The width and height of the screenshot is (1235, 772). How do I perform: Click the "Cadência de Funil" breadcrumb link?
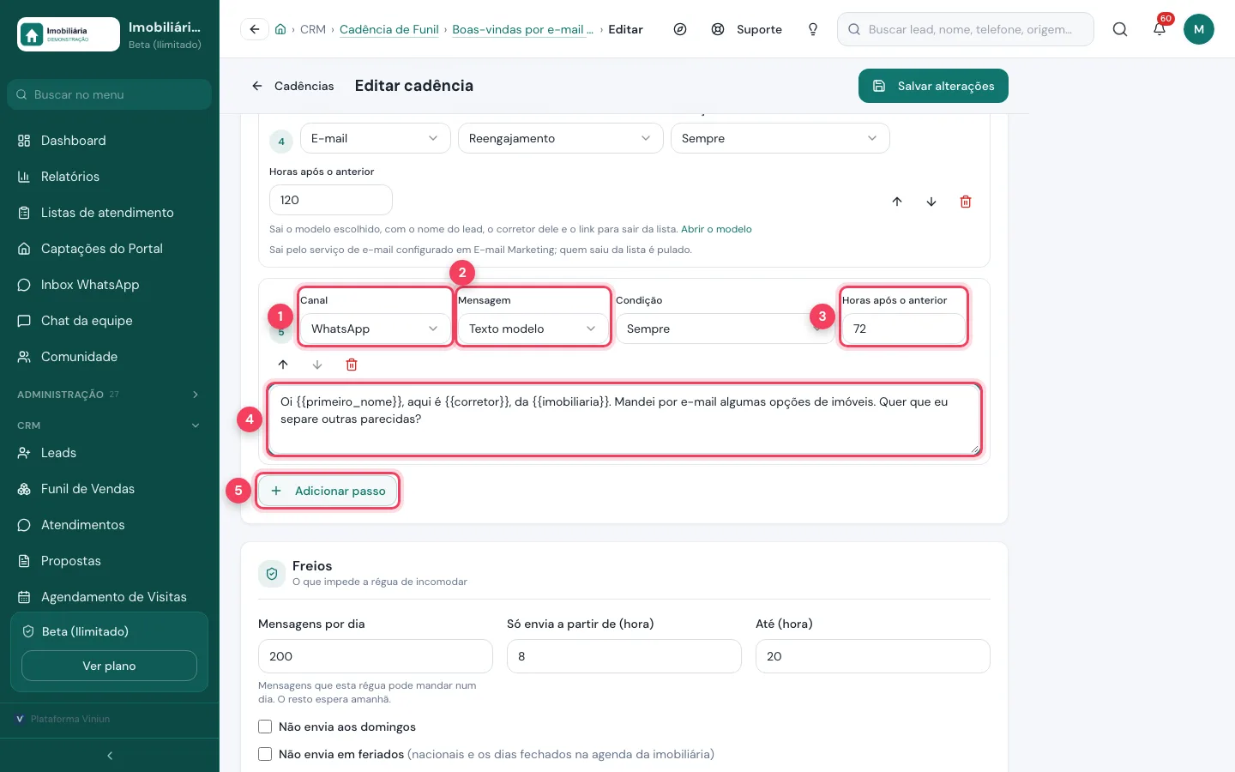[389, 29]
